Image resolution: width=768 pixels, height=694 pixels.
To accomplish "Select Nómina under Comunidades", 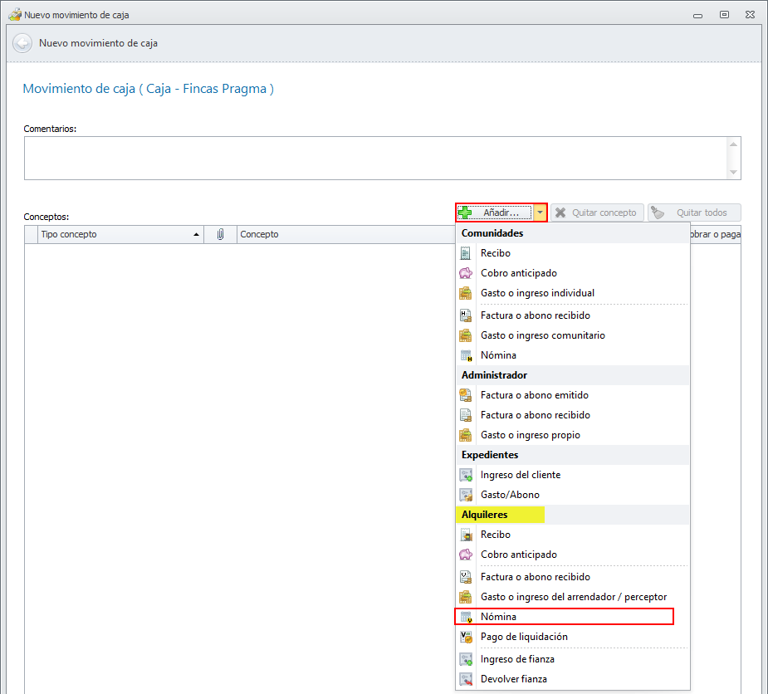I will coord(573,355).
